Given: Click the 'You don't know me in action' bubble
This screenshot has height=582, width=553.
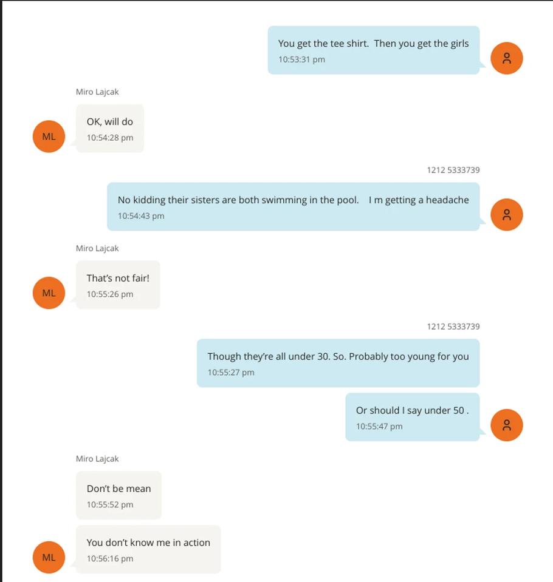Looking at the screenshot, I should coord(148,549).
